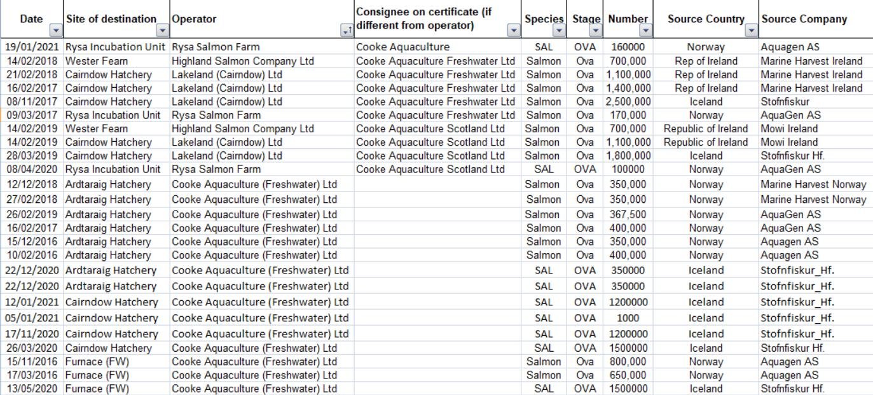
Task: Select the Cooke Aquaculture consignee cell
Action: (x=402, y=47)
